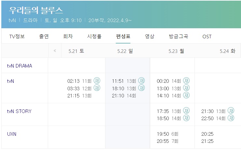Open the 영상 tab

tap(150, 36)
